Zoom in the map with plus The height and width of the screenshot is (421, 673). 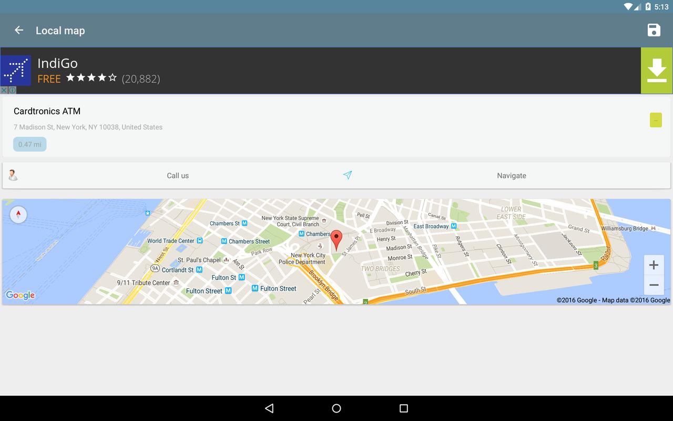pos(654,265)
